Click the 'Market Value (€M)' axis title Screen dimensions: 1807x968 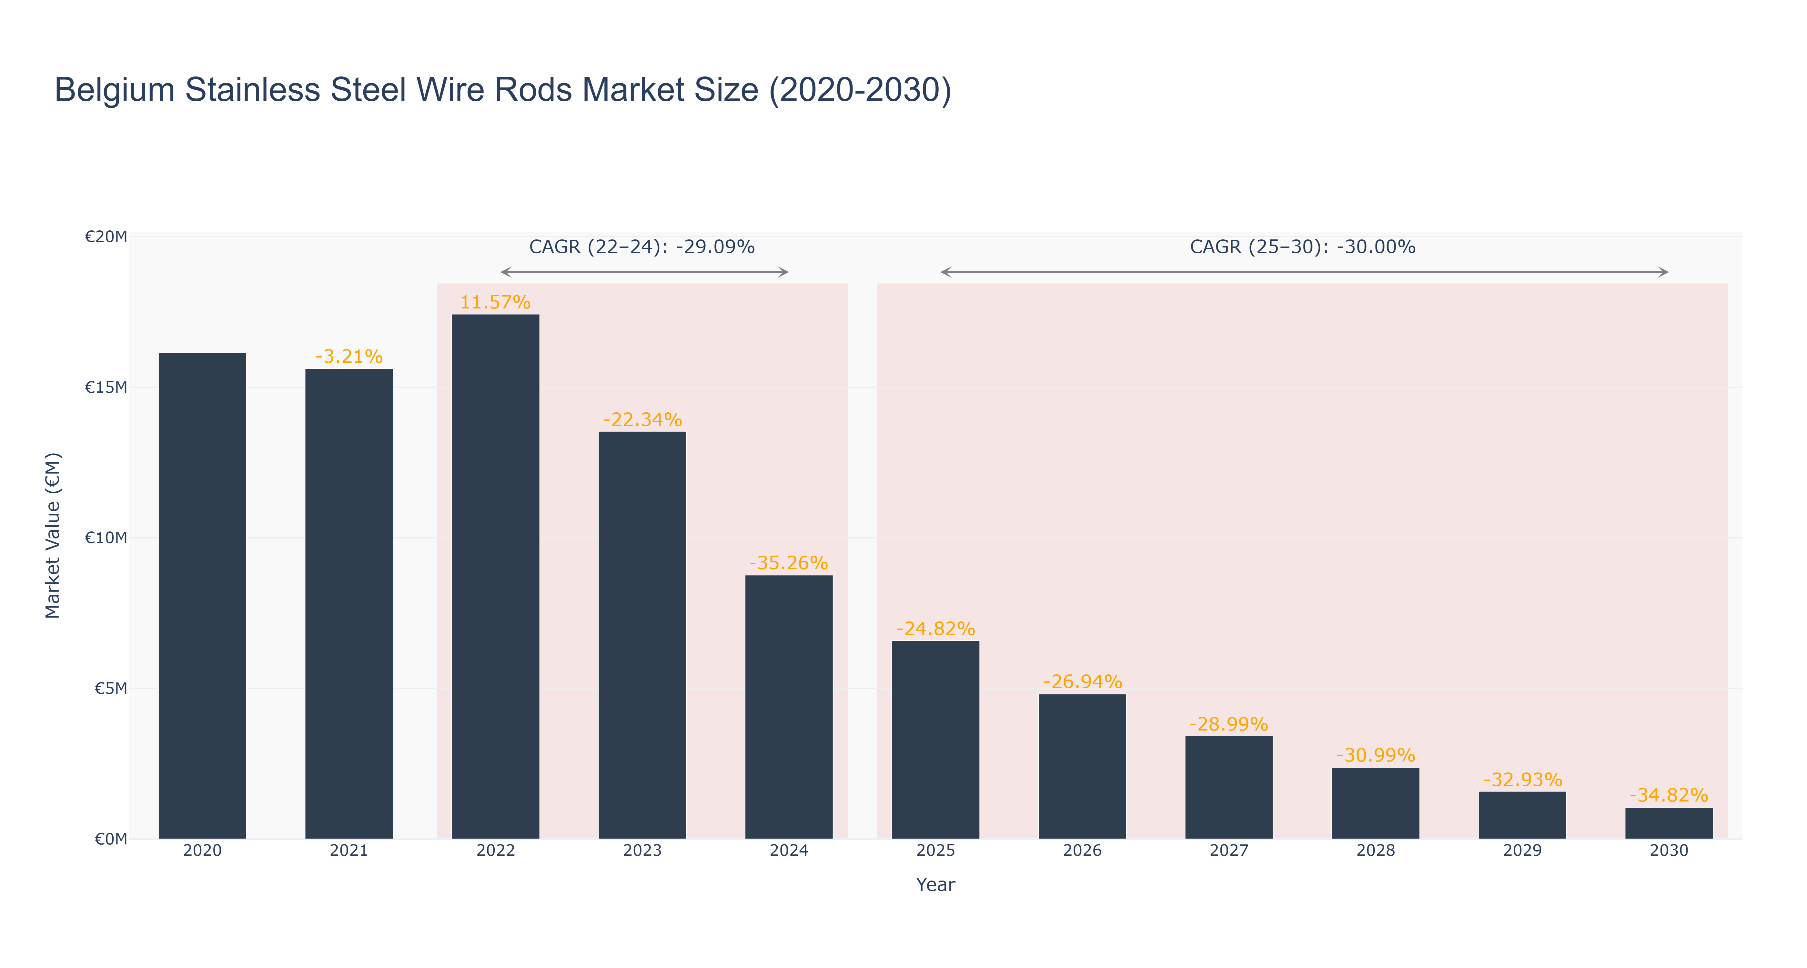(x=53, y=536)
